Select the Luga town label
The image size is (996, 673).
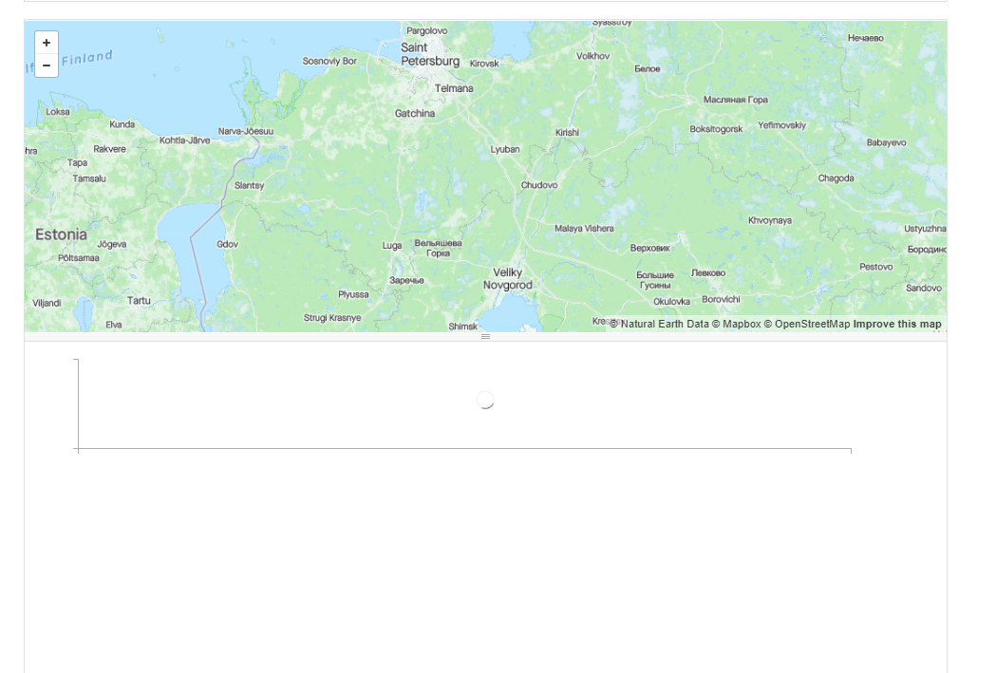coord(391,245)
